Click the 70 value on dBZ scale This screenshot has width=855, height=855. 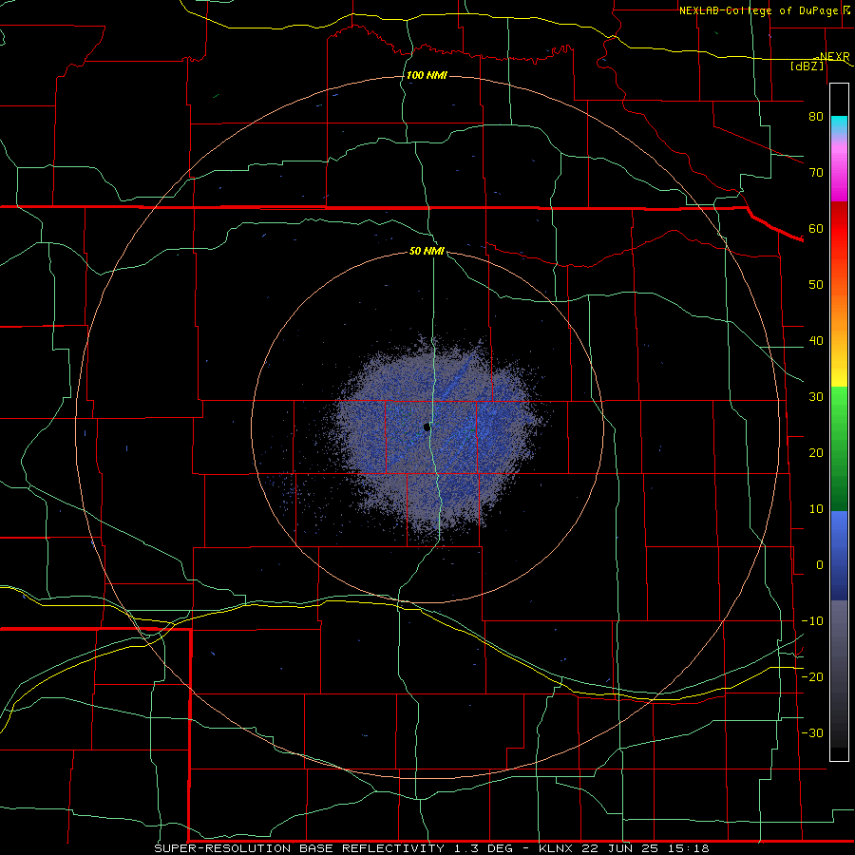click(x=816, y=173)
